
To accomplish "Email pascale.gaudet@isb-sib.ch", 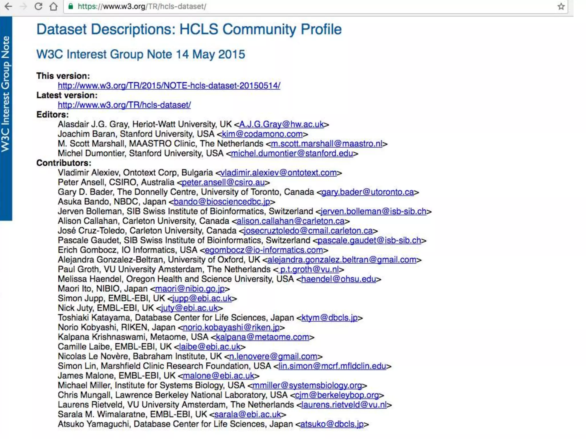I will coord(369,241).
